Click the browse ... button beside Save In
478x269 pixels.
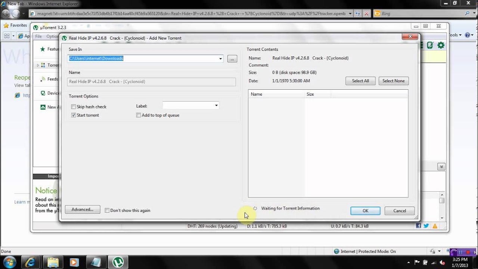(x=232, y=59)
